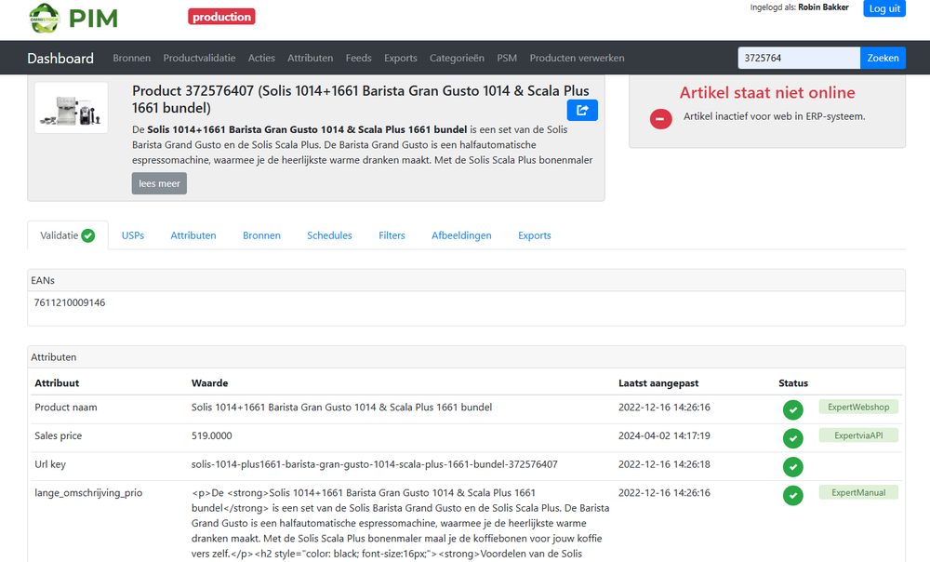The height and width of the screenshot is (562, 930).
Task: Click the 'Product naam' attribute label
Action: pos(66,408)
